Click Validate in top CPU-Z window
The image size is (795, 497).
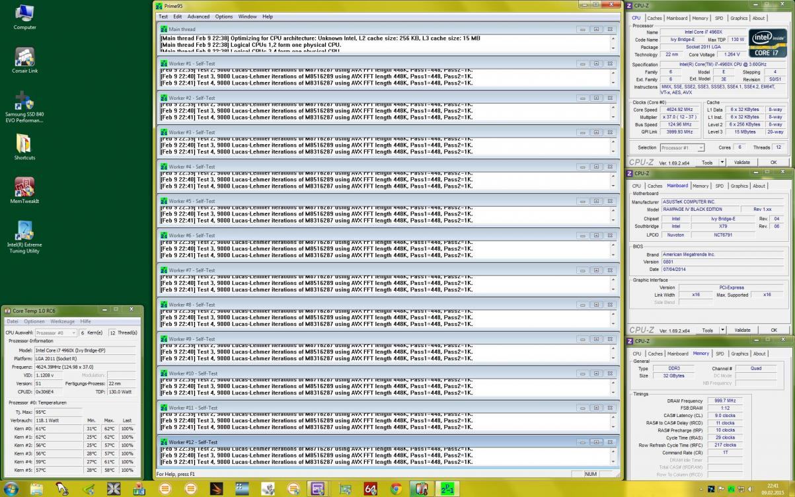click(x=742, y=162)
